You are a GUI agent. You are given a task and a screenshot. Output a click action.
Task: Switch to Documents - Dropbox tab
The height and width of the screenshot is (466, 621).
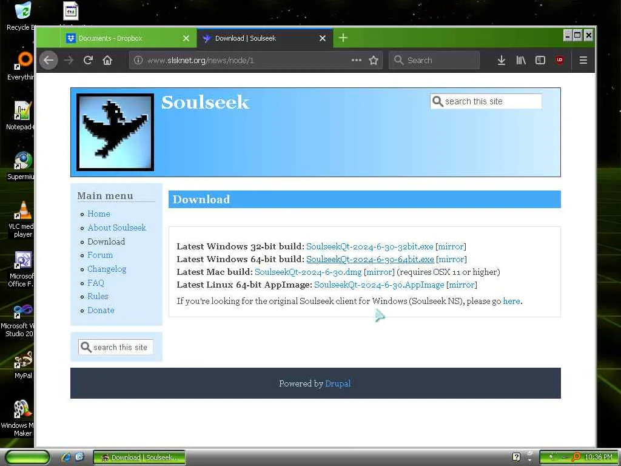pos(123,38)
